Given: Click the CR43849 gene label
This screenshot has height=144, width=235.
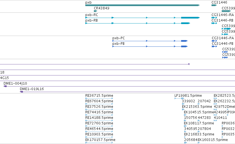Looking at the screenshot, I should click(101, 8).
